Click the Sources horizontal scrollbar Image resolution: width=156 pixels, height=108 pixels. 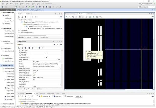point(33,35)
